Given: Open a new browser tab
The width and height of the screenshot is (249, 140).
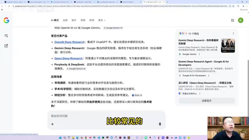Looking at the screenshot, I should (x=167, y=2).
